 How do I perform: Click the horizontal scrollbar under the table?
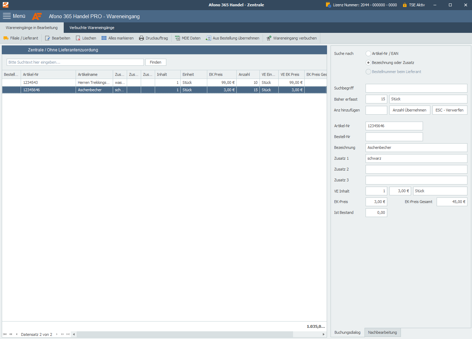pyautogui.click(x=185, y=334)
